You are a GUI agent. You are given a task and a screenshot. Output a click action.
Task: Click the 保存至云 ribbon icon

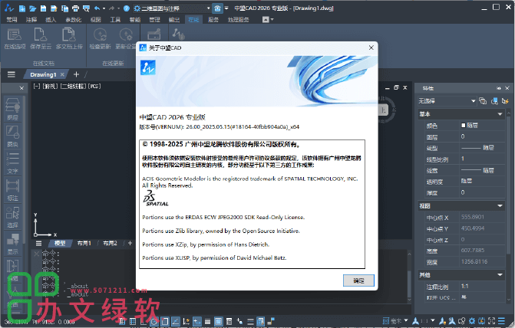(41, 39)
